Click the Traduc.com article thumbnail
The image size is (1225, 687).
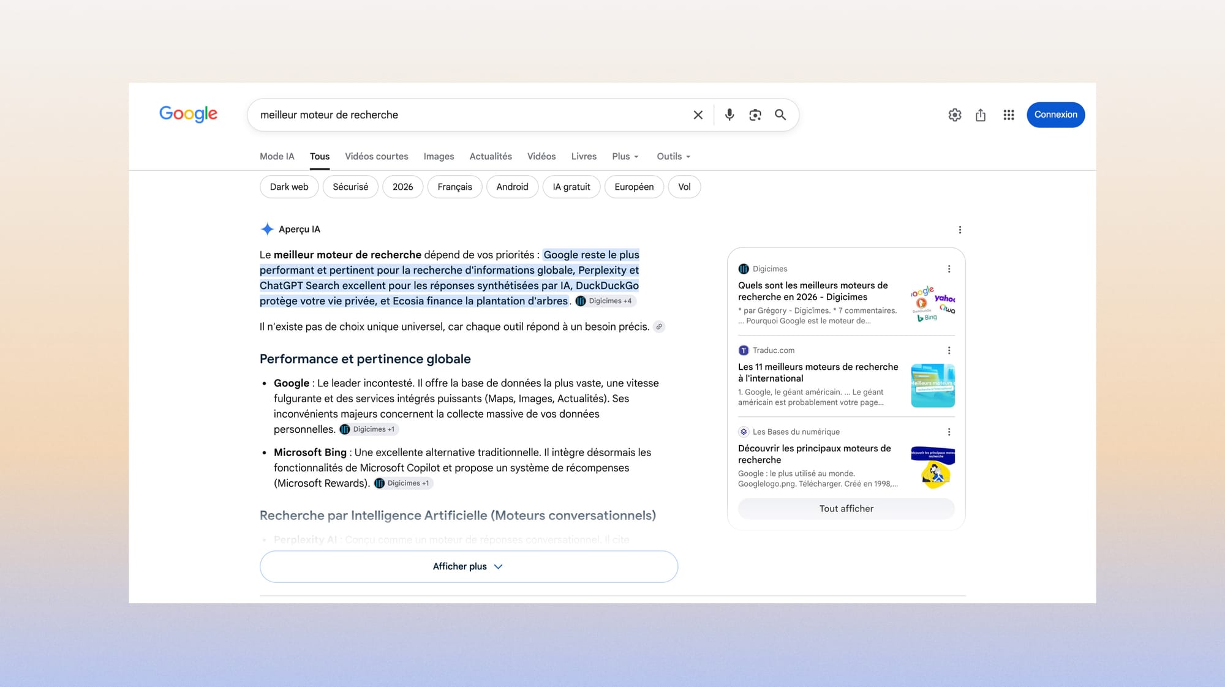point(933,386)
